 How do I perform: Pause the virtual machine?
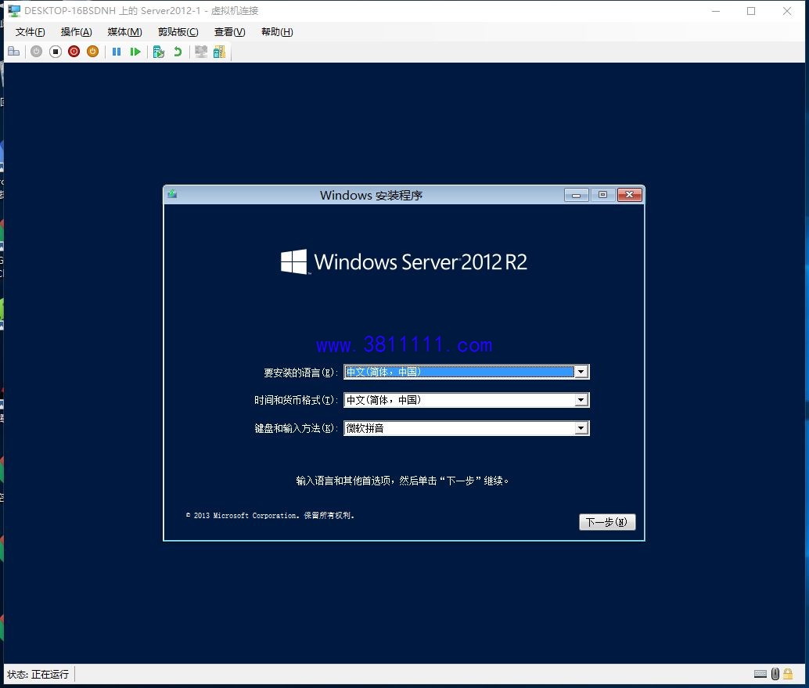tap(117, 52)
